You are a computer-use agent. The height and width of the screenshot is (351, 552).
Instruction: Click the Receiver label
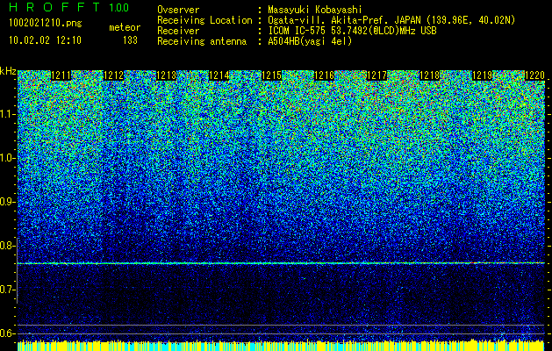178,31
